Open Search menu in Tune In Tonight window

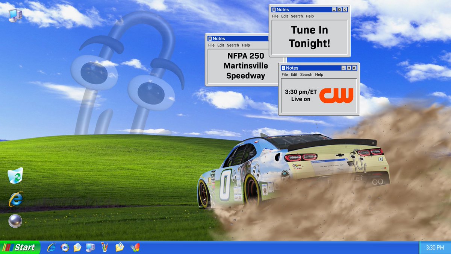297,16
